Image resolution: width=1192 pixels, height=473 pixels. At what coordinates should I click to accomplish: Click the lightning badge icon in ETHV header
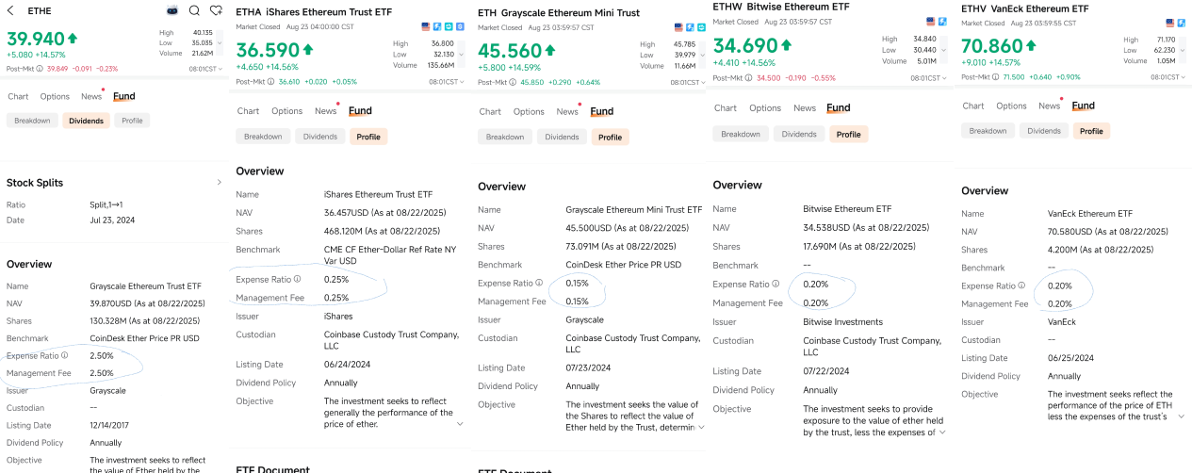pos(1180,23)
